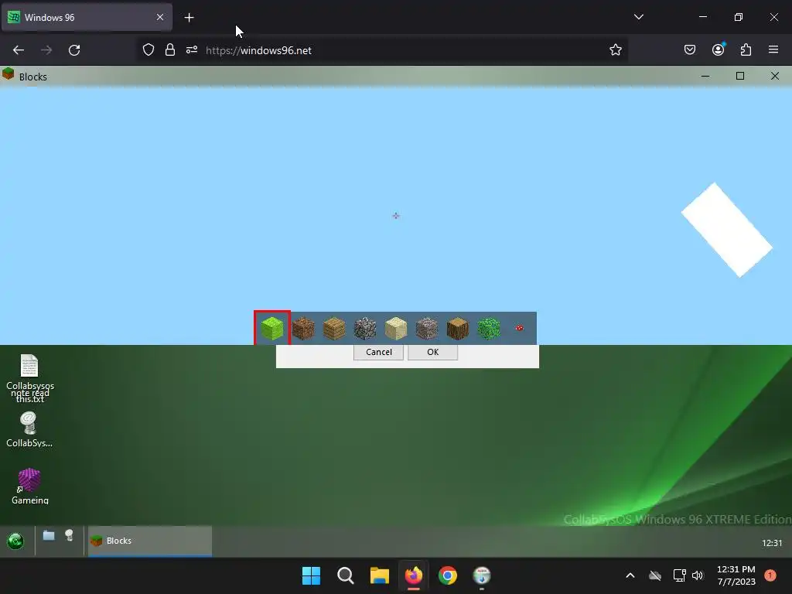Screen dimensions: 792x594
Task: Open the volume control in system tray
Action: click(698, 575)
